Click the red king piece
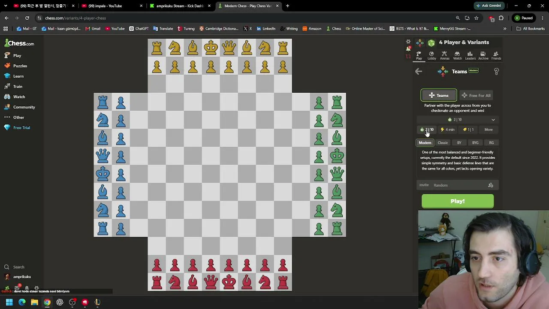This screenshot has width=549, height=309. [229, 282]
